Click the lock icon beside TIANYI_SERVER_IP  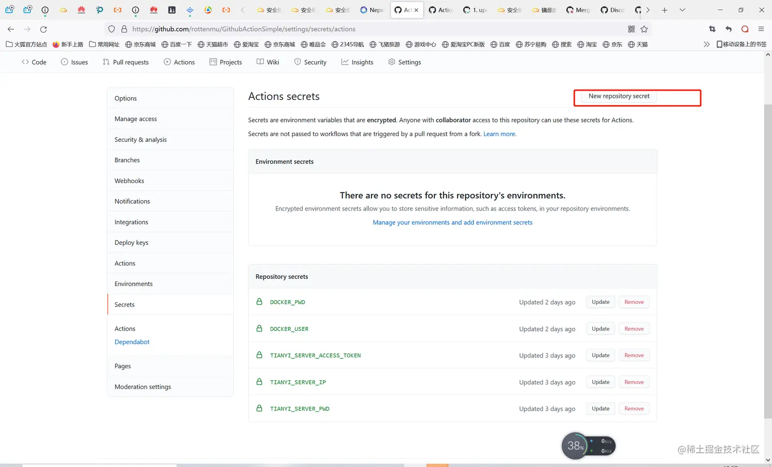(x=259, y=382)
